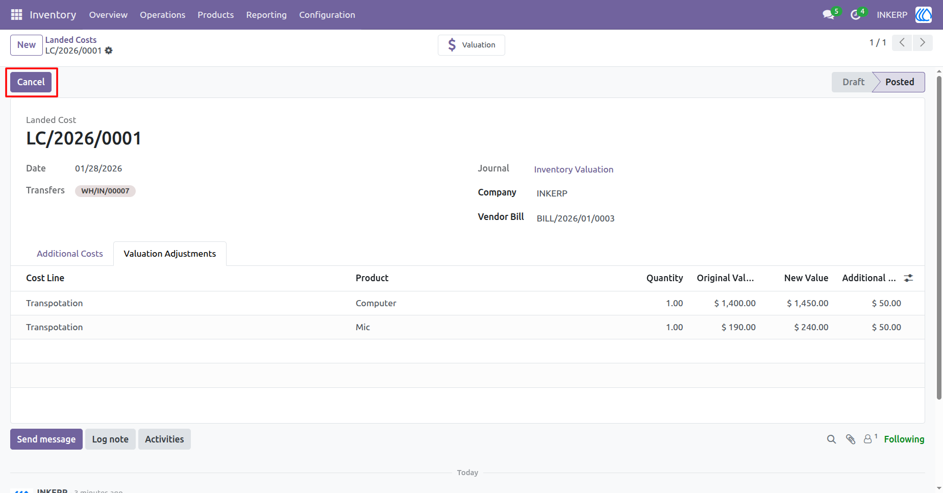This screenshot has height=493, width=943.
Task: Search messages using the magnifier icon
Action: [831, 439]
